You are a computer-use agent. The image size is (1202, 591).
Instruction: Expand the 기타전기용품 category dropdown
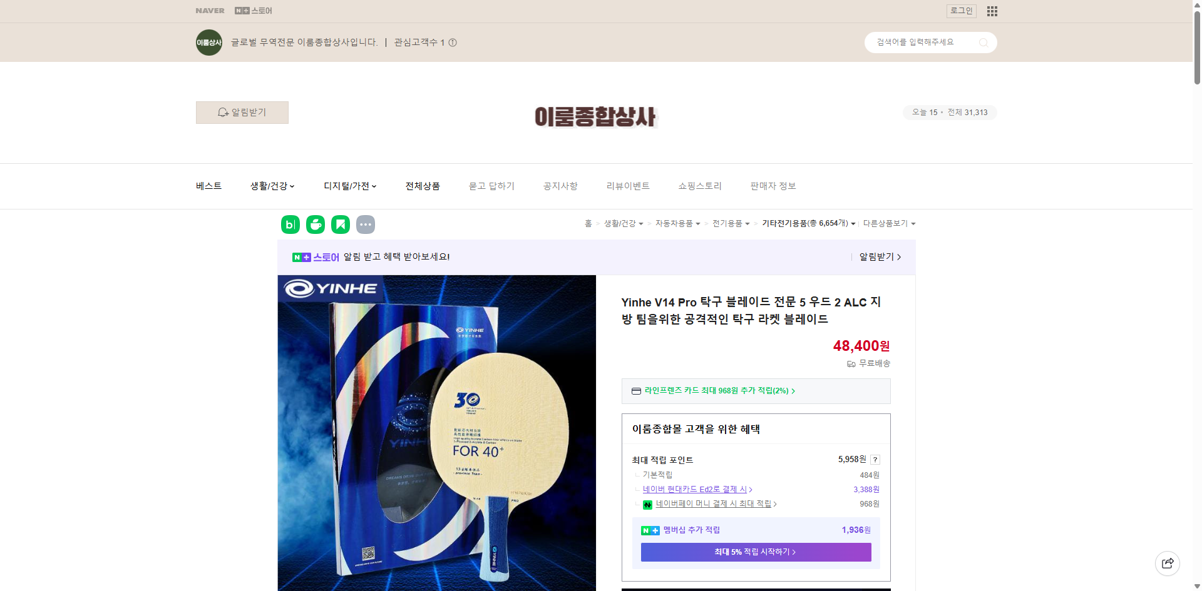853,223
